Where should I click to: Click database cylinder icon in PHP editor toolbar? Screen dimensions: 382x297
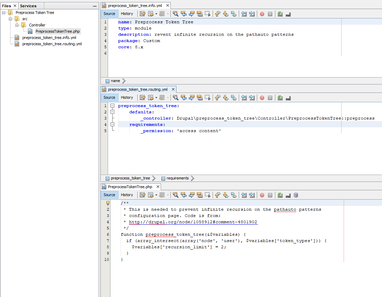coord(296,195)
